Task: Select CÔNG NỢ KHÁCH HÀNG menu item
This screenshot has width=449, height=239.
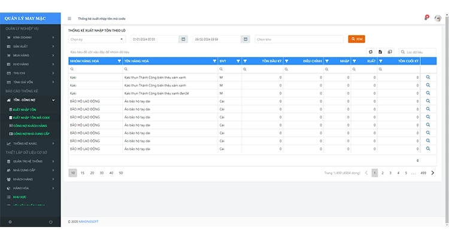Action: coord(30,125)
